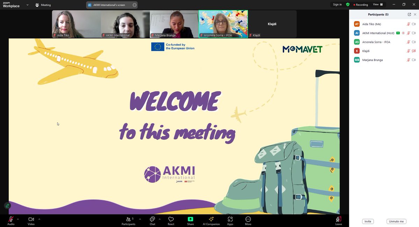The width and height of the screenshot is (419, 227).
Task: Select Marjana Brunga's video thumbnail
Action: (x=174, y=24)
